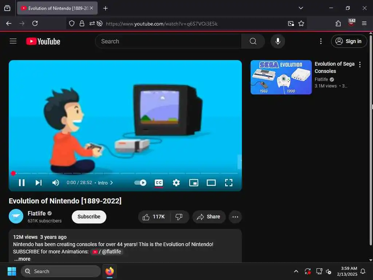
Task: Focus the YouTube search box
Action: tap(168, 41)
